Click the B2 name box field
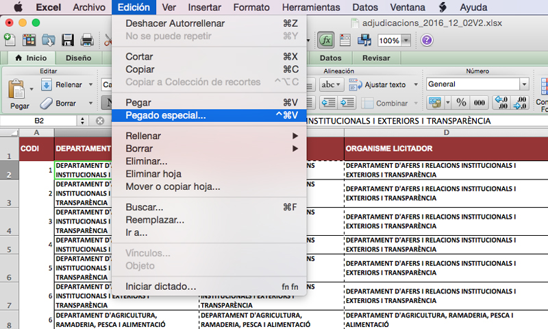The width and height of the screenshot is (548, 329). click(39, 121)
